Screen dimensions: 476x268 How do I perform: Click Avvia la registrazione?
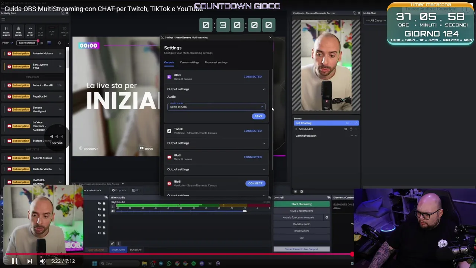(x=302, y=211)
